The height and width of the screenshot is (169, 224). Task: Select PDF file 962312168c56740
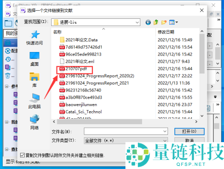[x=80, y=90]
